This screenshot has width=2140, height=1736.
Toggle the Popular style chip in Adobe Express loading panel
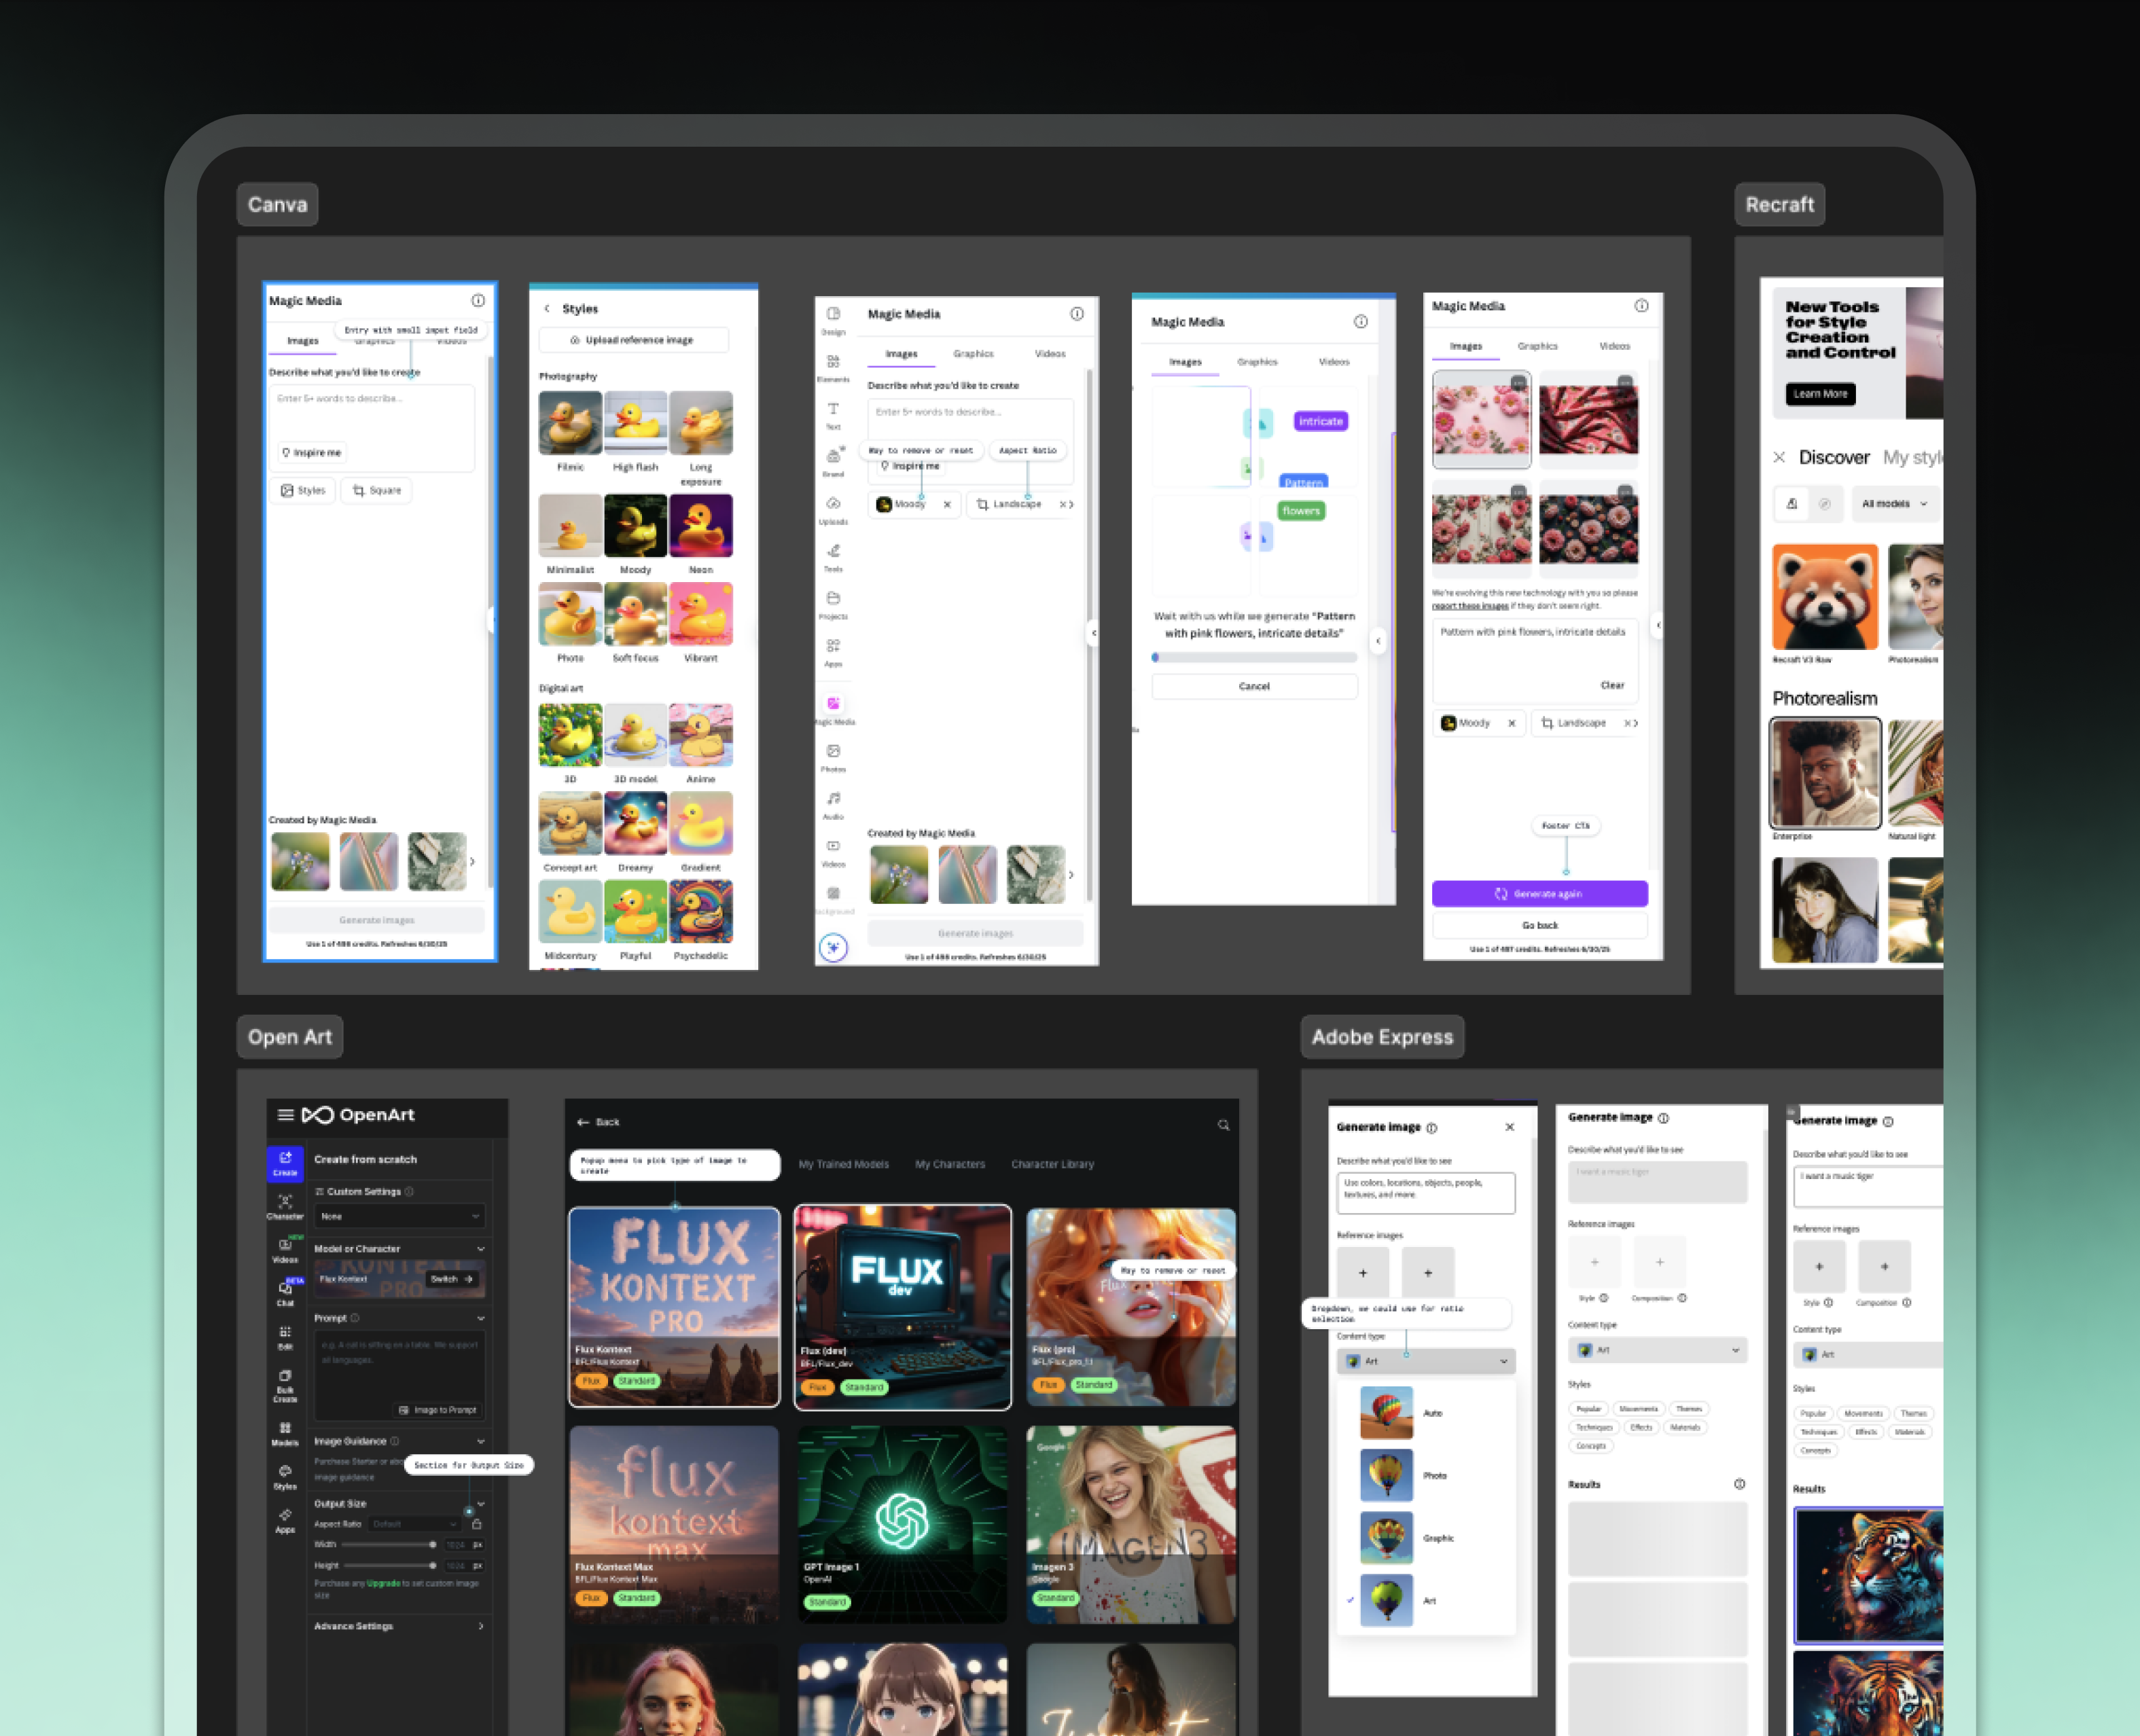coord(1588,1408)
